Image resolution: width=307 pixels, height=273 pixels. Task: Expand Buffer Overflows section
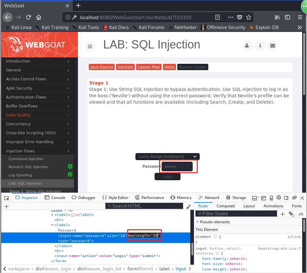point(38,106)
